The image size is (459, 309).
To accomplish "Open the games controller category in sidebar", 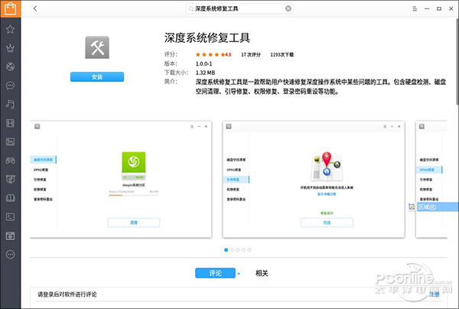I will (10, 160).
